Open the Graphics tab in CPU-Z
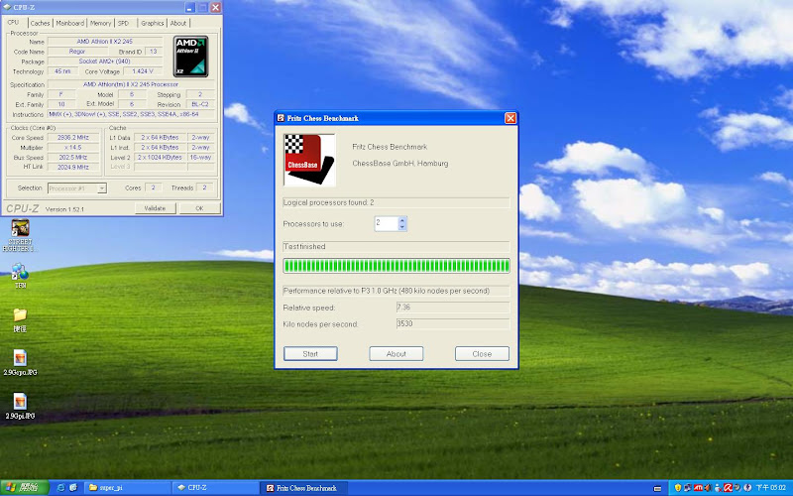The width and height of the screenshot is (793, 496). coord(152,23)
